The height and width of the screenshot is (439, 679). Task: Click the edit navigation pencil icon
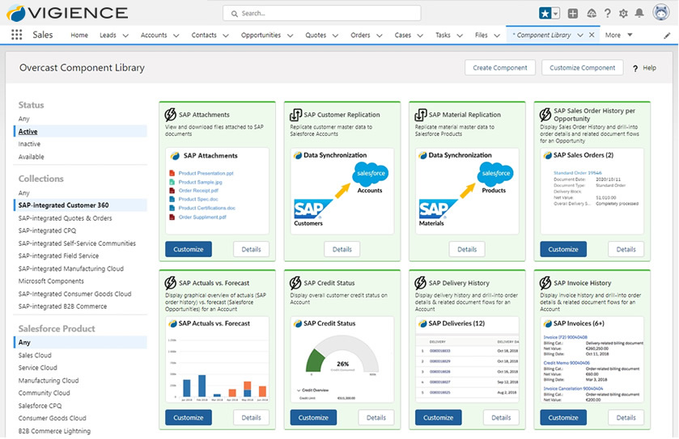coord(667,36)
